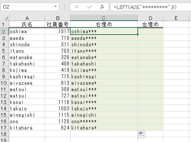Click the 左埋め header cell
Image resolution: width=191 pixels, height=142 pixels.
150,24
